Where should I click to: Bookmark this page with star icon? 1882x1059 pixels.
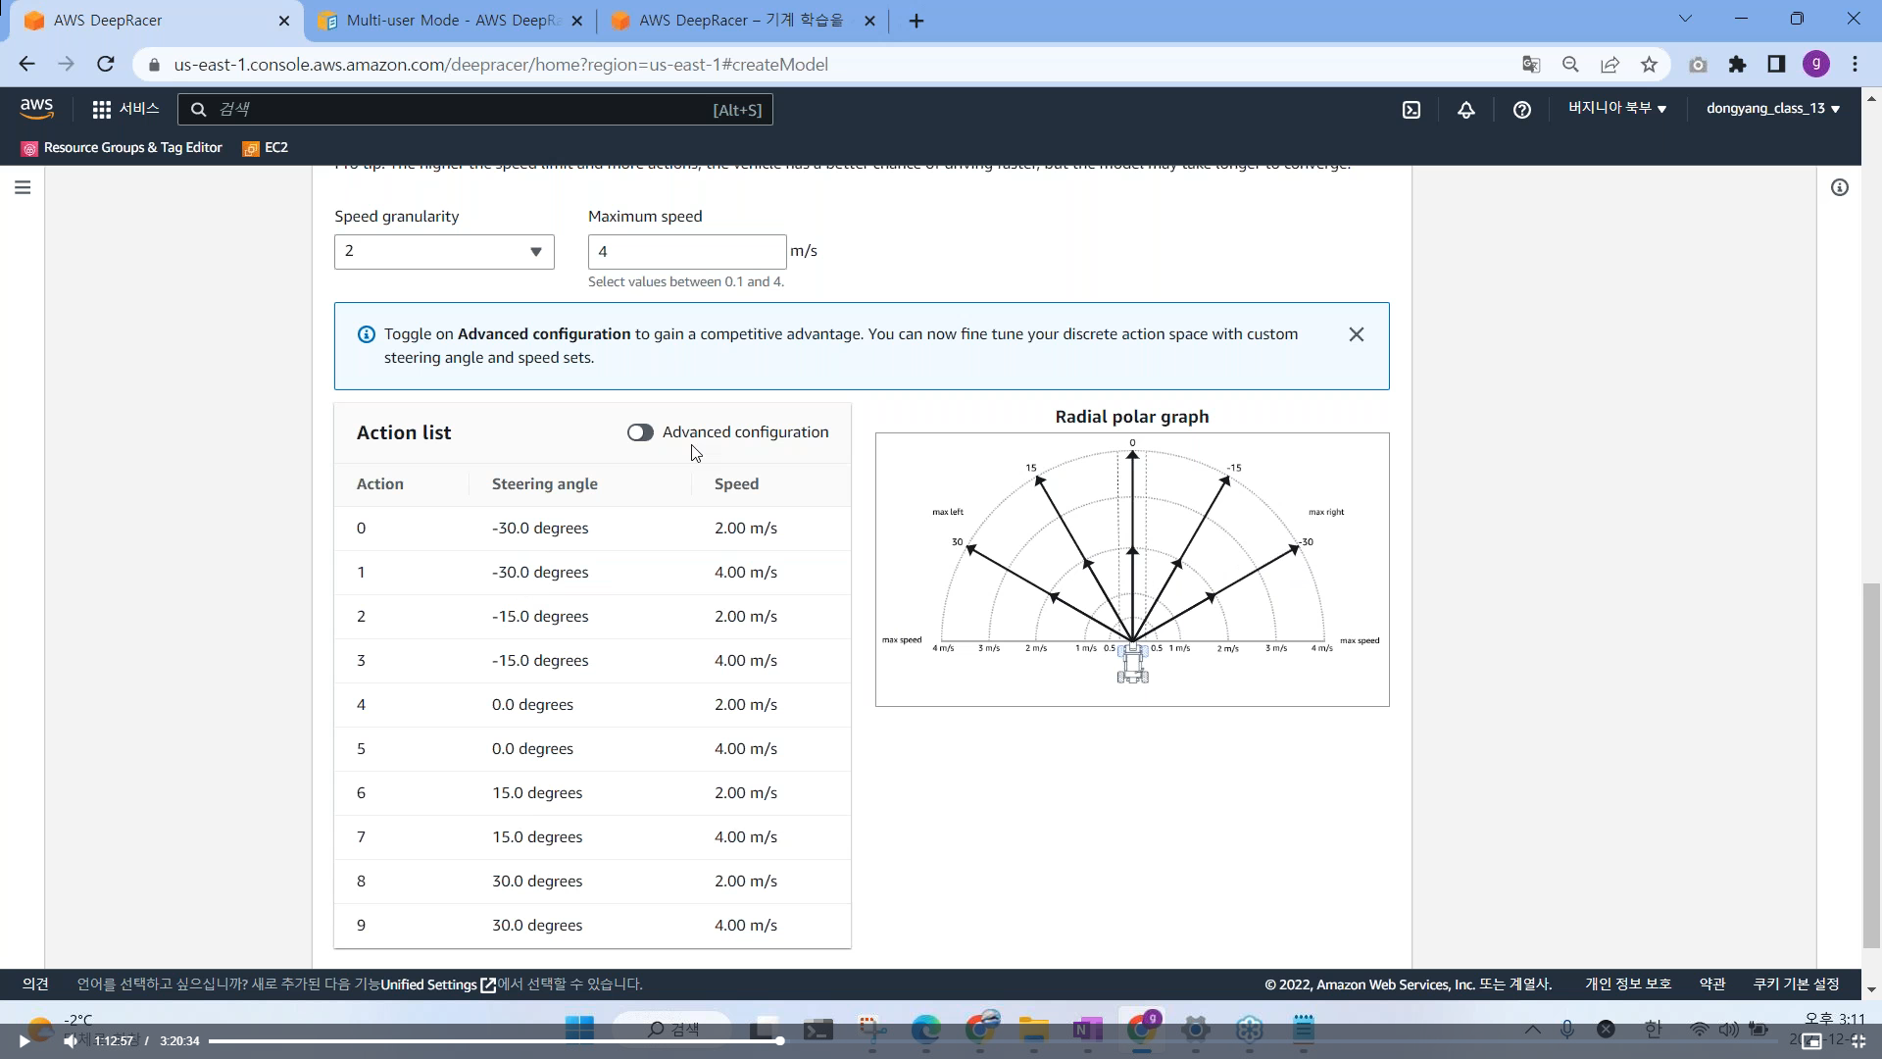click(1649, 65)
